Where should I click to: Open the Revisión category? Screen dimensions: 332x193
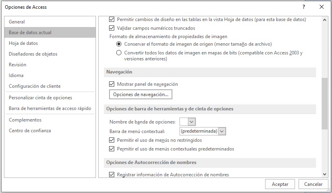point(50,65)
